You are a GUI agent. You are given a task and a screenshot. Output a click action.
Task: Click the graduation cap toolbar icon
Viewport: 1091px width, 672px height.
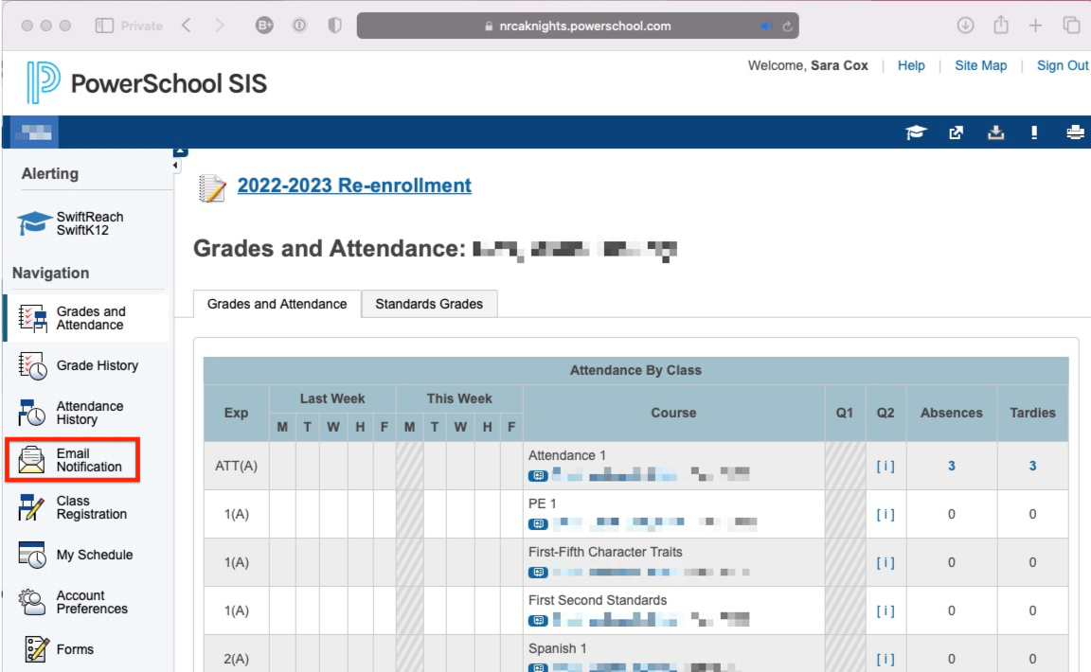(916, 133)
